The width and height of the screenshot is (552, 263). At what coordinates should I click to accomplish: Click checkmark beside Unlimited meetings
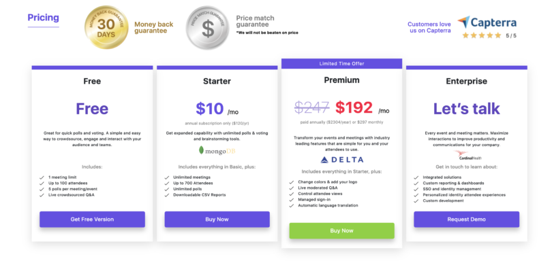click(x=167, y=177)
